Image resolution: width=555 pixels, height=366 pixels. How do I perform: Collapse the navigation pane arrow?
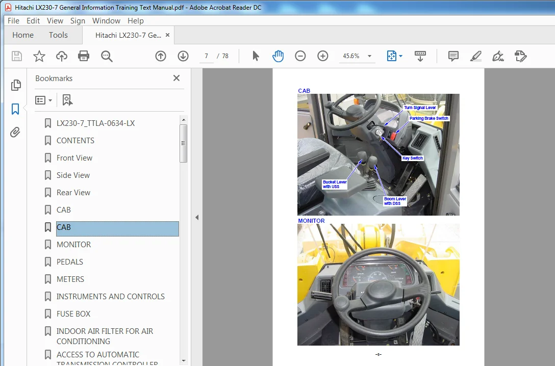(x=197, y=218)
